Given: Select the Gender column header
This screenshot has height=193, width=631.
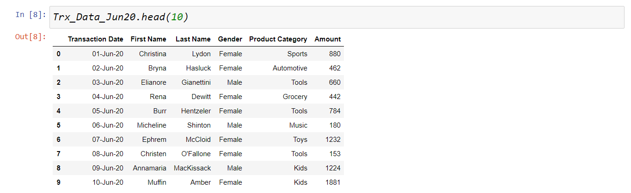Looking at the screenshot, I should pyautogui.click(x=230, y=39).
